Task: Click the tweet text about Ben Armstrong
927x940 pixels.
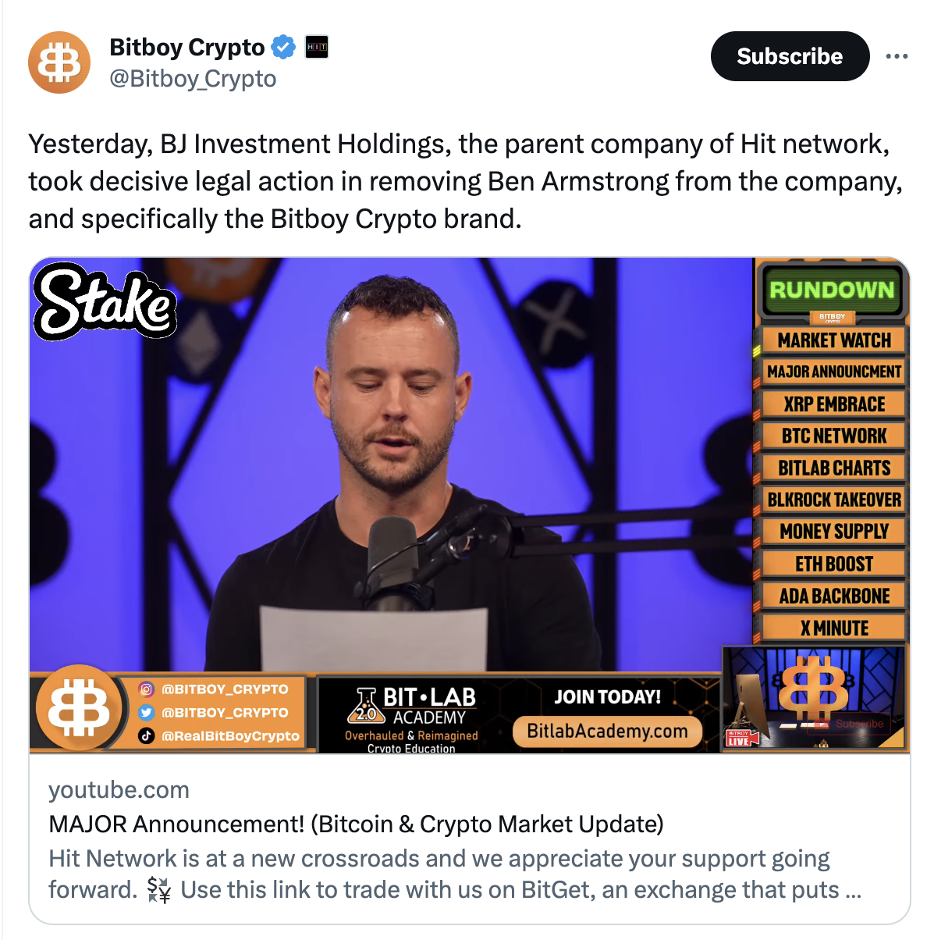Action: pyautogui.click(x=465, y=181)
